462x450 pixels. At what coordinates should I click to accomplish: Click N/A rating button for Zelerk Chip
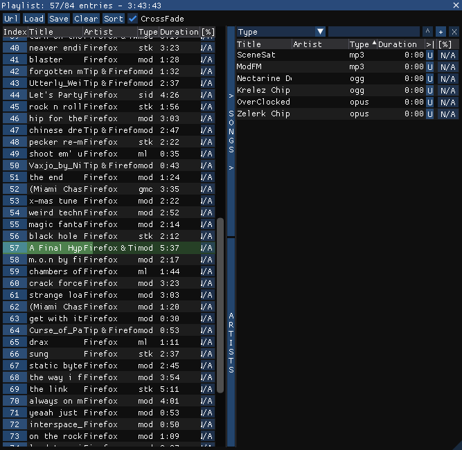(x=448, y=114)
